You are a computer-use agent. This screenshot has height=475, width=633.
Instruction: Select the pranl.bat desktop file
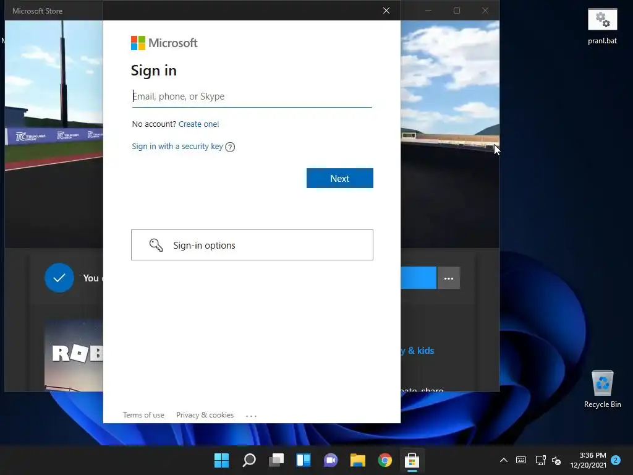pyautogui.click(x=602, y=26)
